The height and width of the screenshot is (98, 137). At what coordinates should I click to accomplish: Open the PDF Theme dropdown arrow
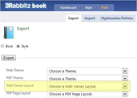pyautogui.click(x=125, y=79)
